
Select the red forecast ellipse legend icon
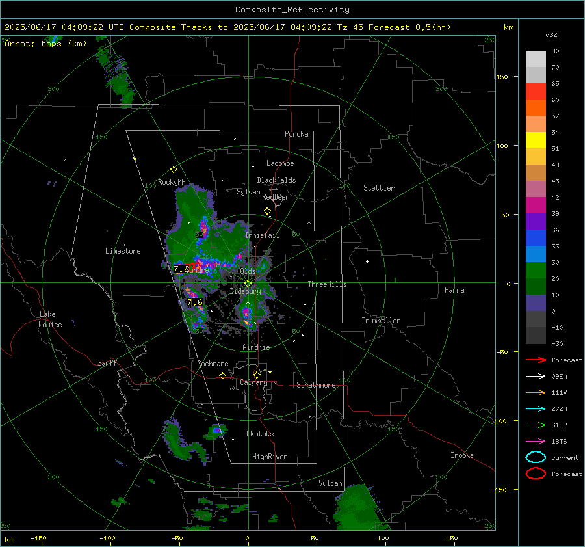click(x=536, y=474)
